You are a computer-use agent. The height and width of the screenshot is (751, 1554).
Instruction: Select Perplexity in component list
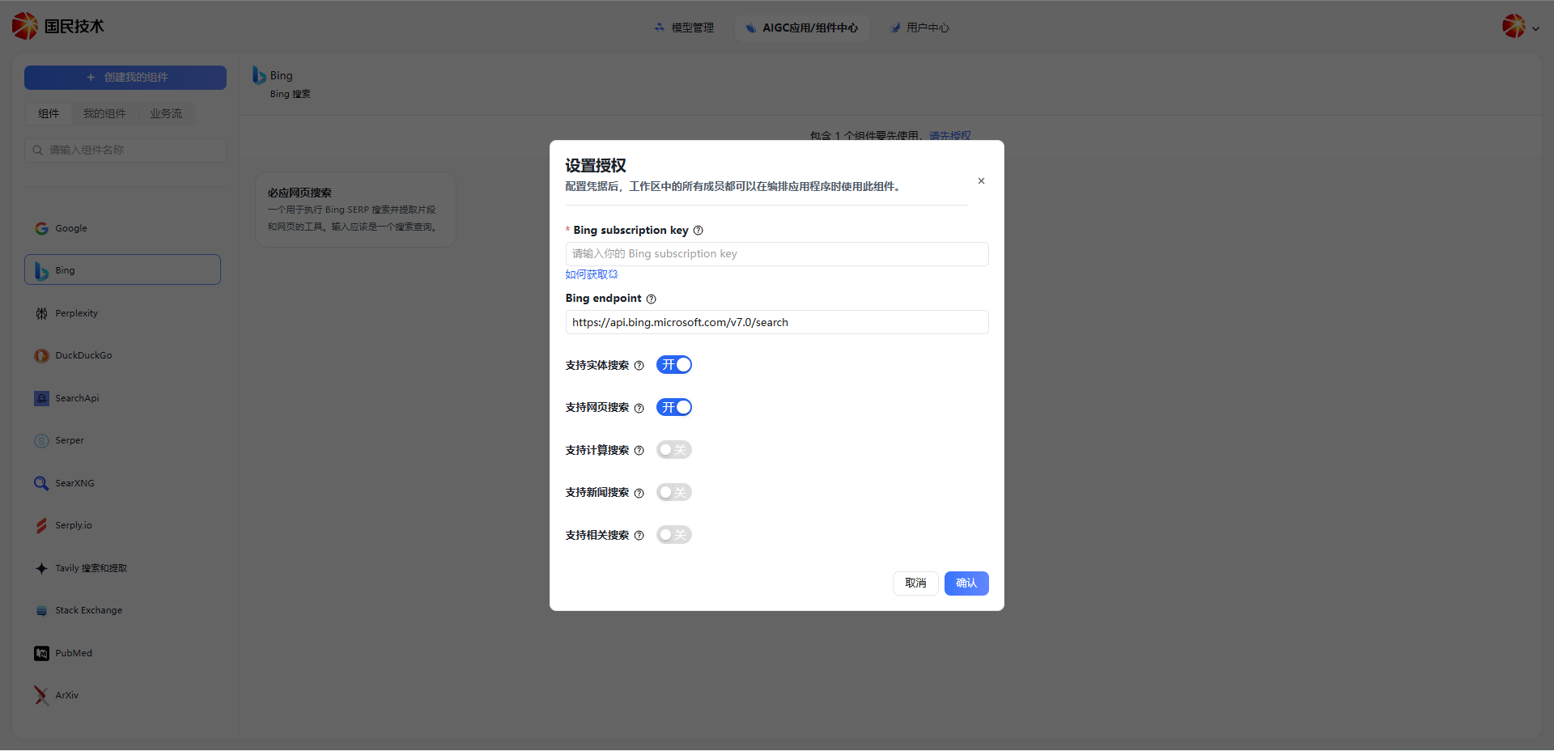pyautogui.click(x=122, y=313)
